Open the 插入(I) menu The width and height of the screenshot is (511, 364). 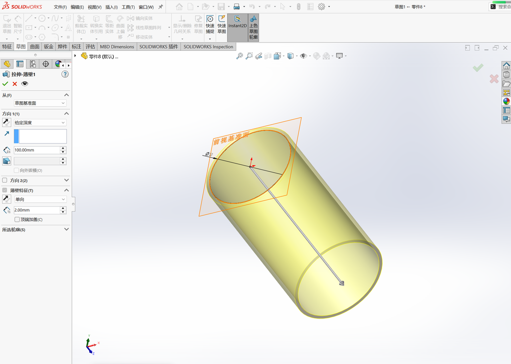coord(111,7)
